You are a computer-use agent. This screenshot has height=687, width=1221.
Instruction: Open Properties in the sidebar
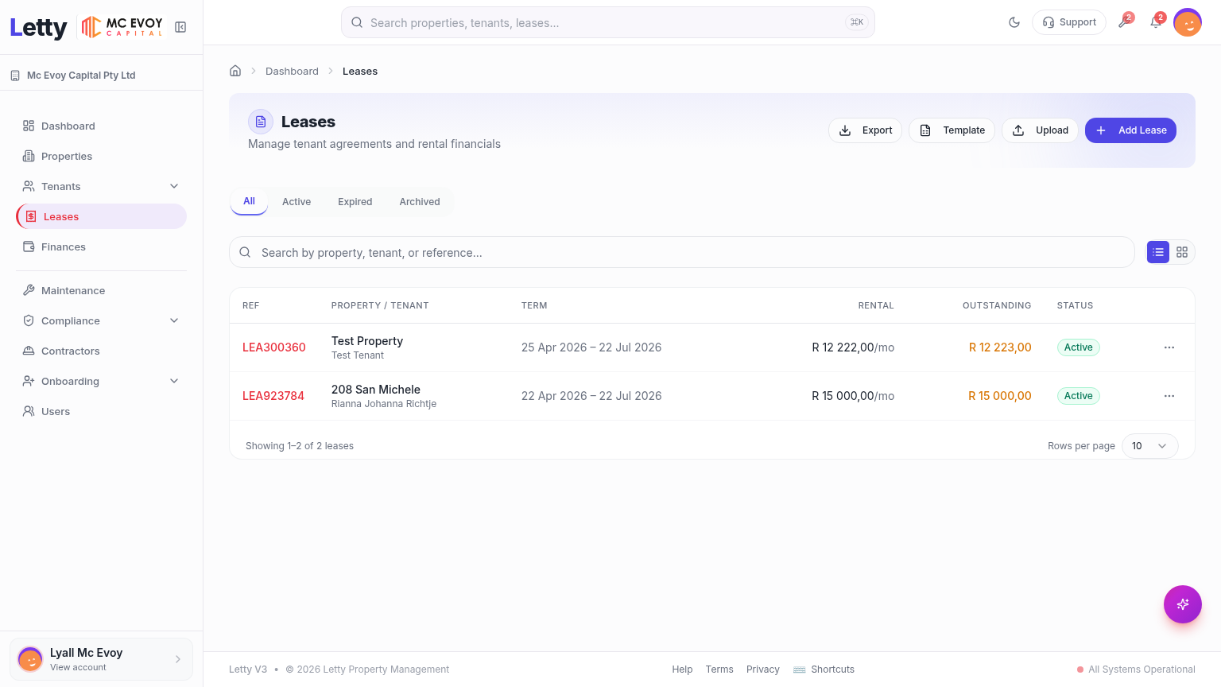[x=101, y=156]
